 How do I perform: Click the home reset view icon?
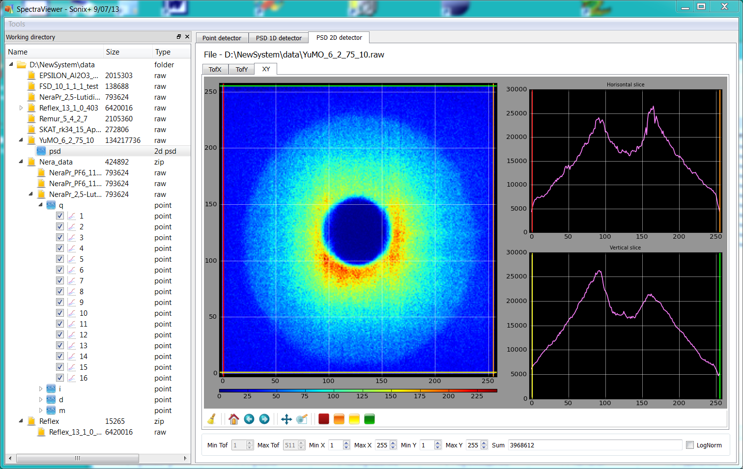234,419
